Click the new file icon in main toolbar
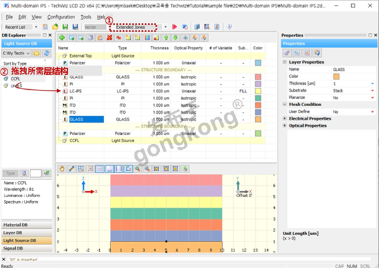Viewport: 379px width, 268px height. coord(45,27)
